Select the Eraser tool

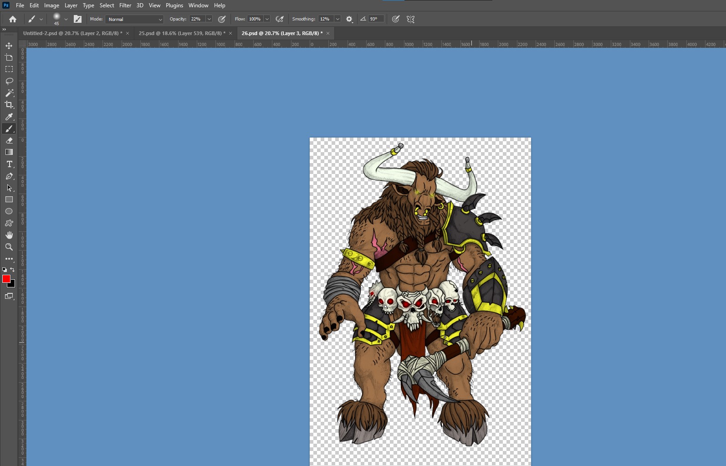pyautogui.click(x=9, y=140)
